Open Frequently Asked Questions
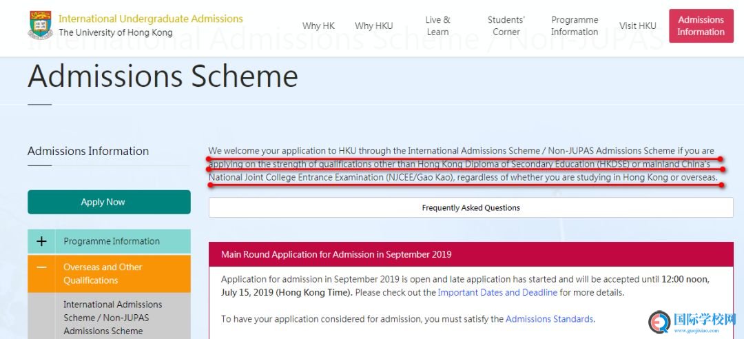Screen dimensions: 744x339 pos(471,207)
